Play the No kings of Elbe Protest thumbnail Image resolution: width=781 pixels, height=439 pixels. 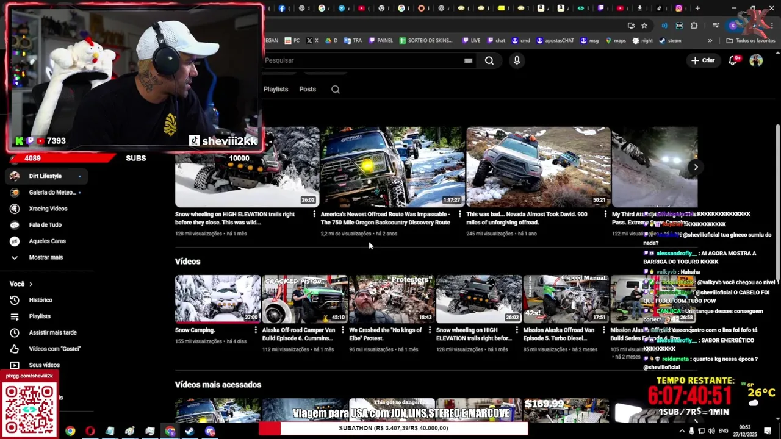tap(392, 299)
